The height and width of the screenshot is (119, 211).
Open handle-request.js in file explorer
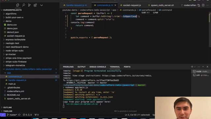(17, 80)
